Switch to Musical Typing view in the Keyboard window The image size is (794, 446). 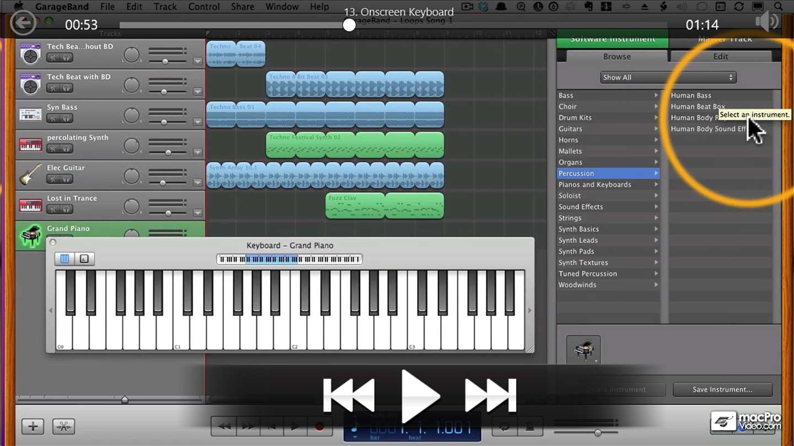[84, 259]
